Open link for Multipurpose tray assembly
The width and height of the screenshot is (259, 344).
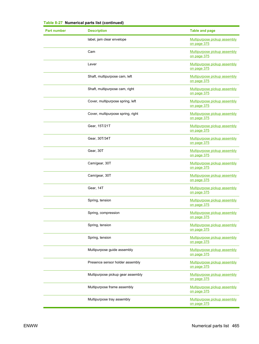(213, 301)
